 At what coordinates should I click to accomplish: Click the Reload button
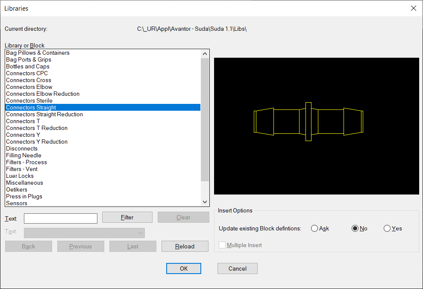coord(185,246)
